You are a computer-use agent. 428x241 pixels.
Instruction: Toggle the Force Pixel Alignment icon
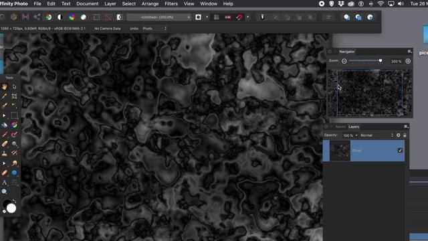(x=217, y=17)
